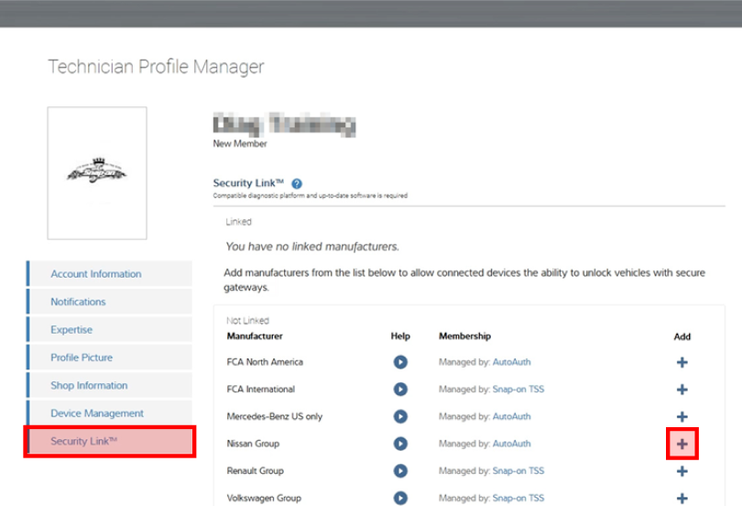Viewport: 742px width, 506px height.
Task: Open Shop Information section
Action: tap(109, 385)
